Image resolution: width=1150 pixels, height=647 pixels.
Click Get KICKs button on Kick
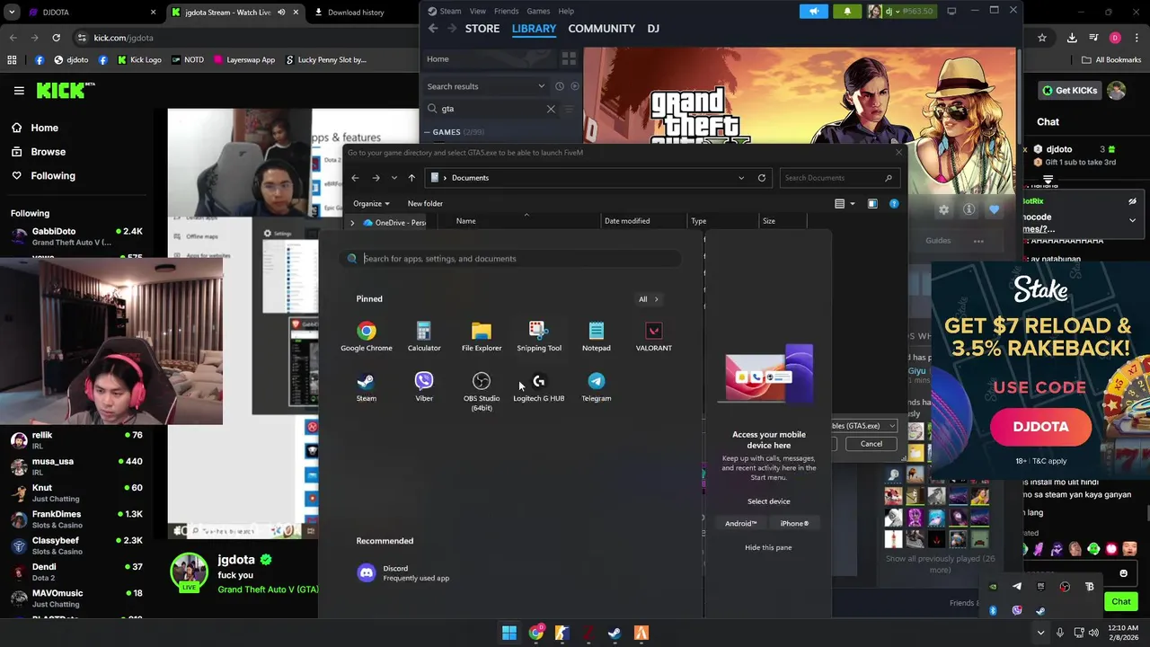(1069, 90)
